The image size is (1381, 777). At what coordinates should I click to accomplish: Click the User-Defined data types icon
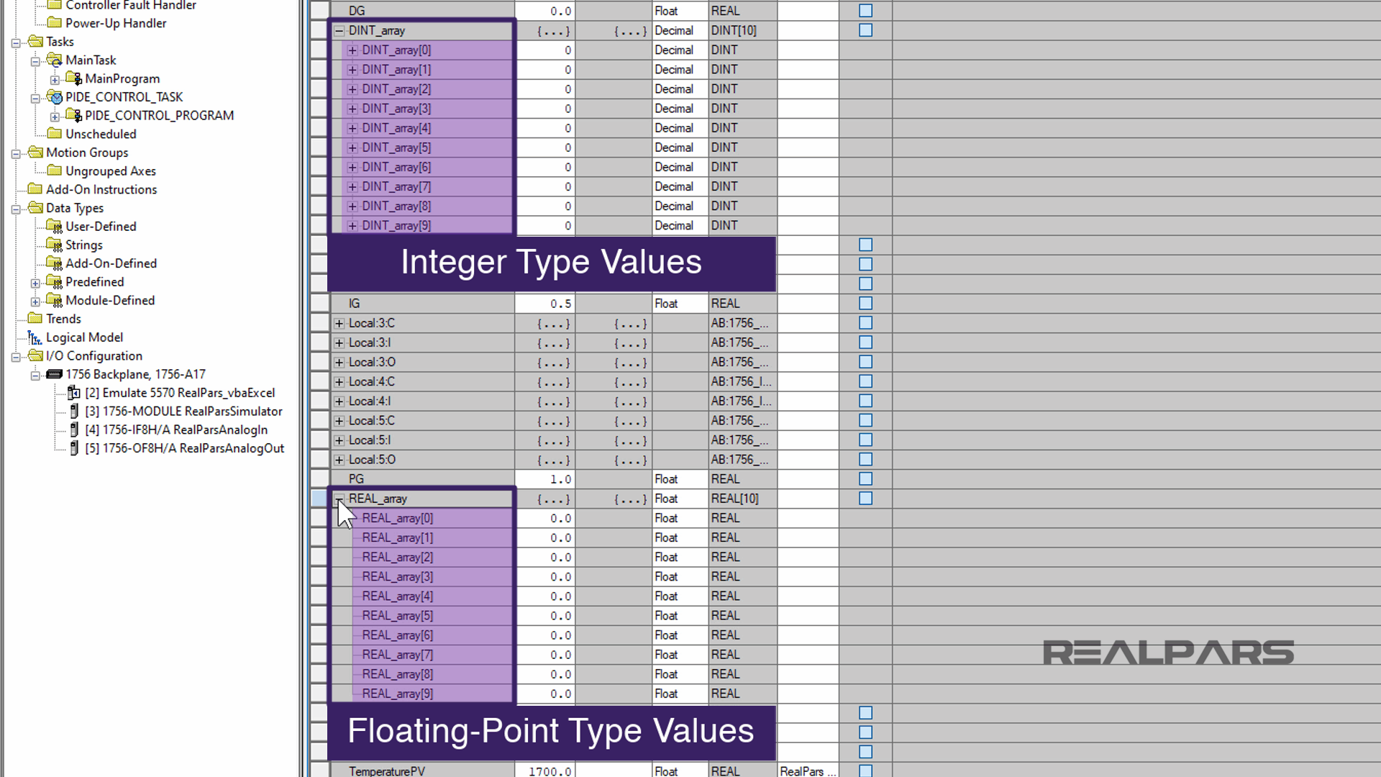point(54,226)
